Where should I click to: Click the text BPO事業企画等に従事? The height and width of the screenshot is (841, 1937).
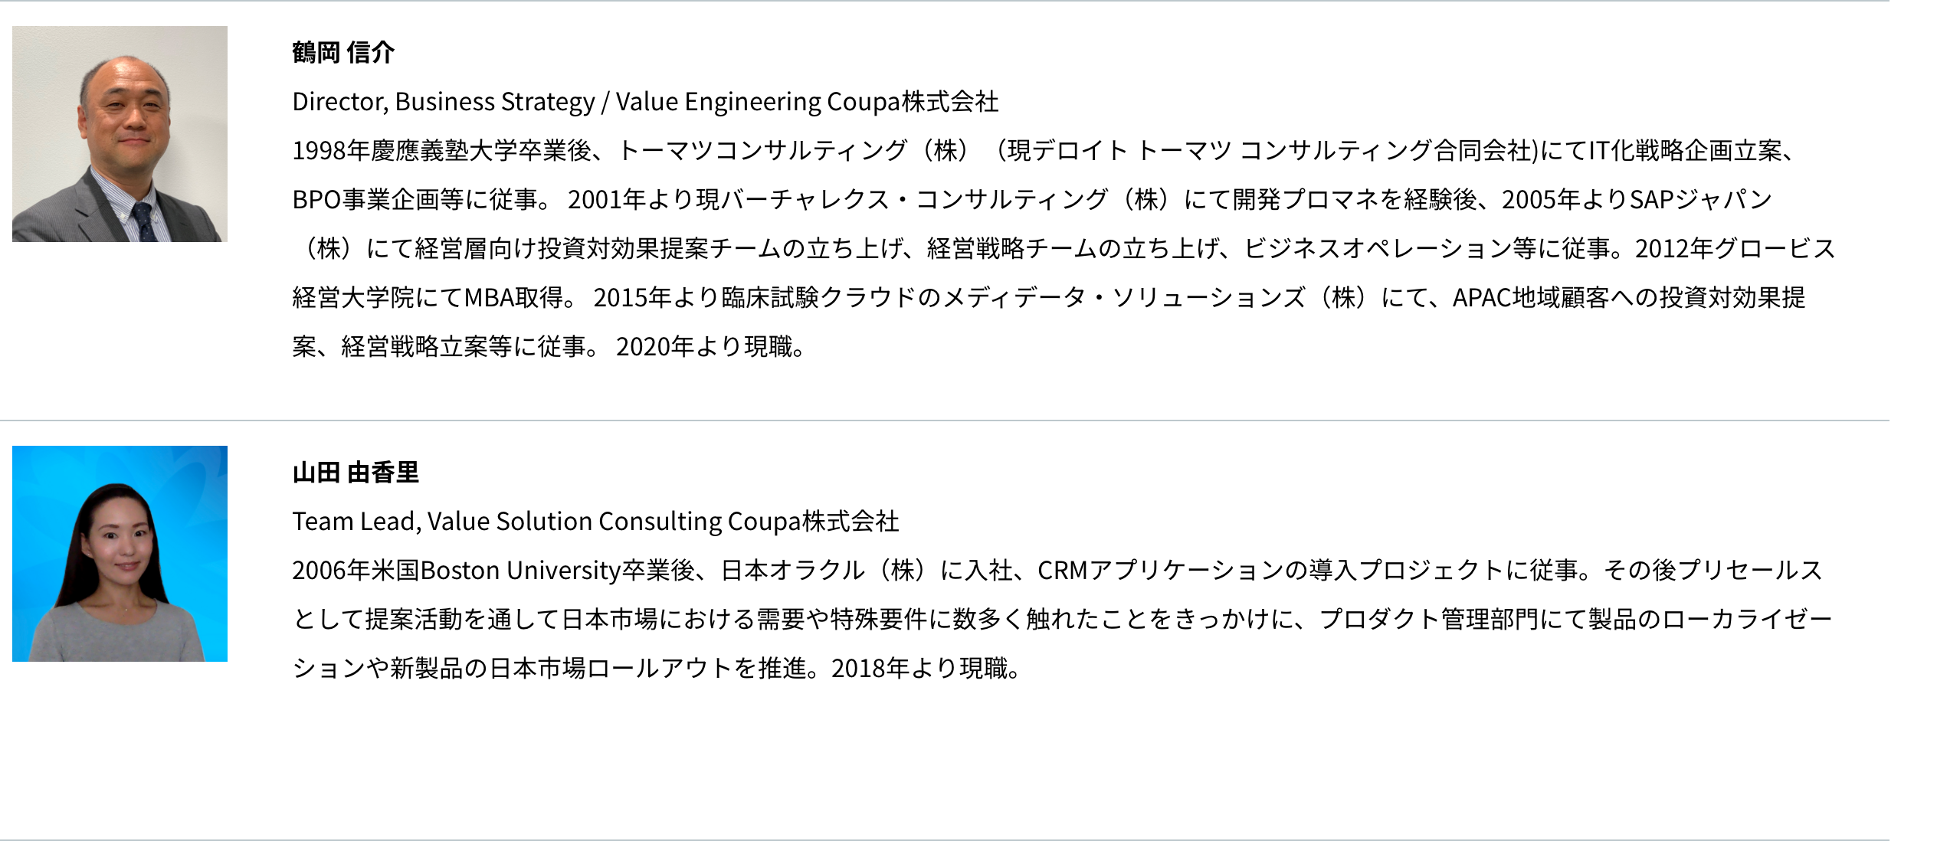tap(420, 200)
